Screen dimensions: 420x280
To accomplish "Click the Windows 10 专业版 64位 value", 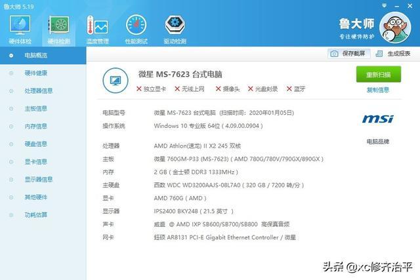I will [x=209, y=126].
